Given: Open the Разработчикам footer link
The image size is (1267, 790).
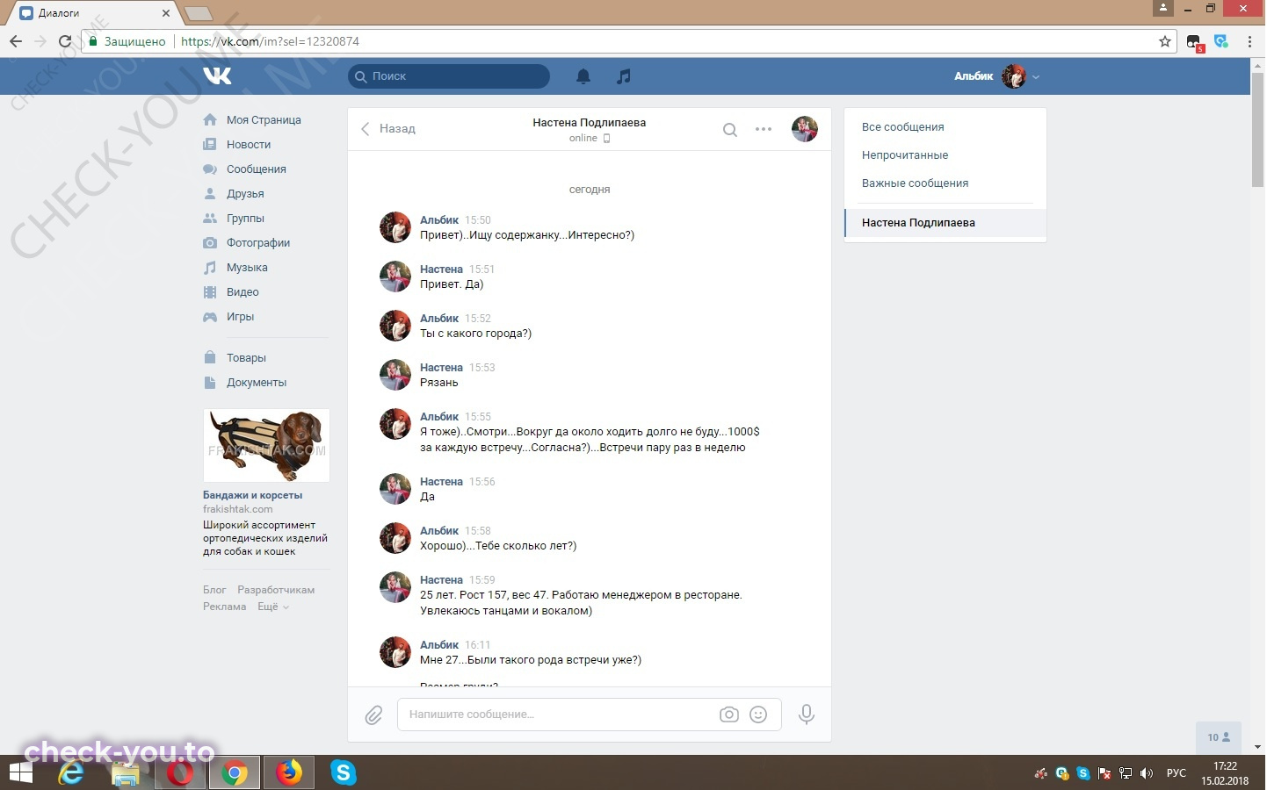Looking at the screenshot, I should [x=276, y=590].
